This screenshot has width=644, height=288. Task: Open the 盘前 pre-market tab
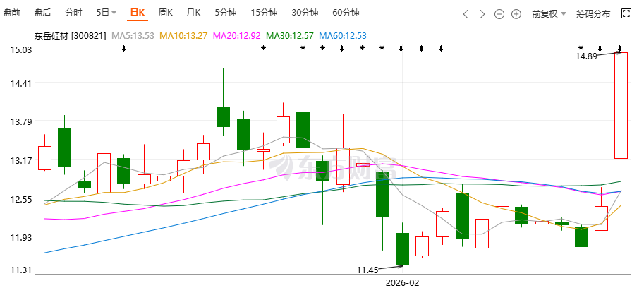point(12,13)
